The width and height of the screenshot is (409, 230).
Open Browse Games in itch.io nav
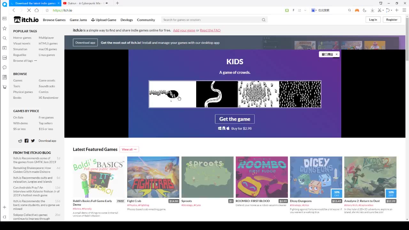[x=54, y=20]
